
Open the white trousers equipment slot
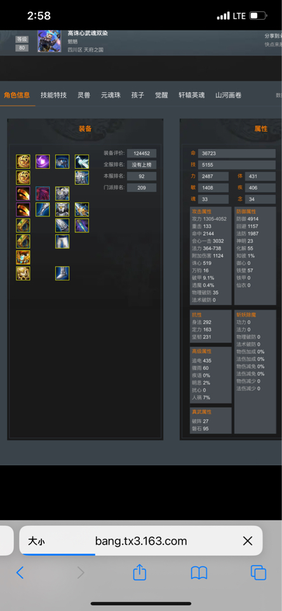[62, 241]
